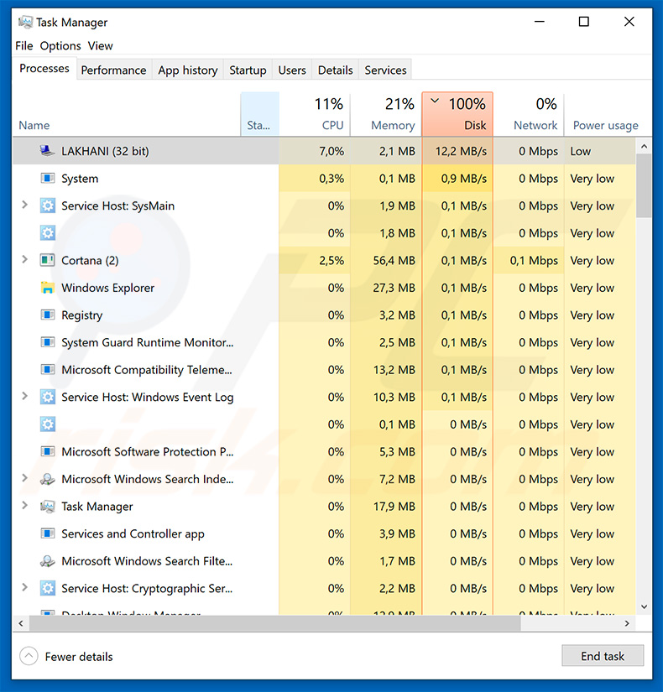Sort by the CPU column header
This screenshot has width=663, height=692.
pos(315,114)
